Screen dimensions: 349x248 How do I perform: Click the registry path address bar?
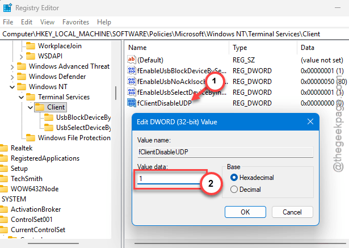175,34
